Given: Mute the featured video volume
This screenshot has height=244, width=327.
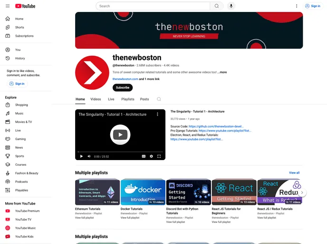Looking at the screenshot, I should (89, 156).
